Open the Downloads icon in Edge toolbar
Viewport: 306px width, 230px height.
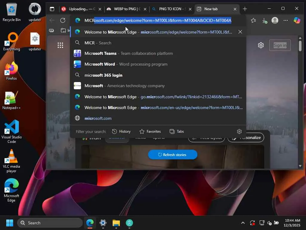pos(264,20)
